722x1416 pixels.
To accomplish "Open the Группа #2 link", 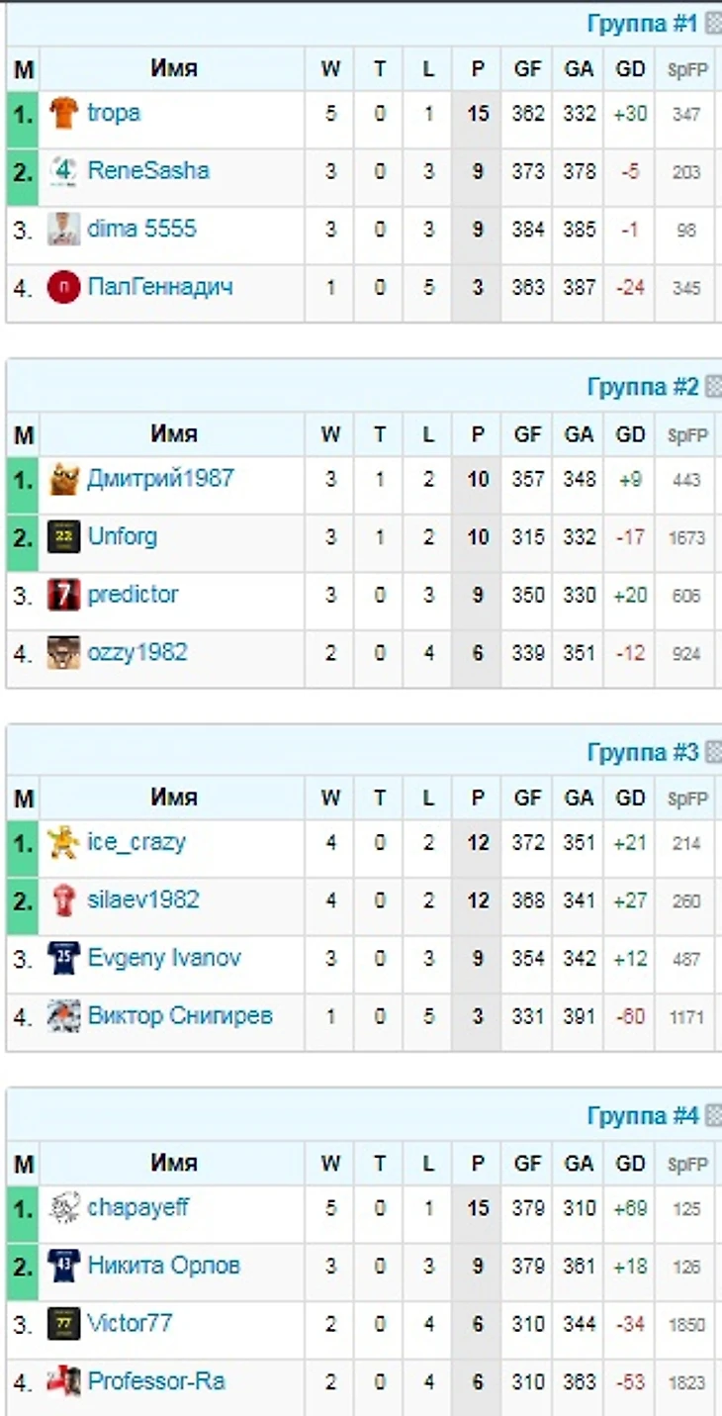I will coord(643,387).
